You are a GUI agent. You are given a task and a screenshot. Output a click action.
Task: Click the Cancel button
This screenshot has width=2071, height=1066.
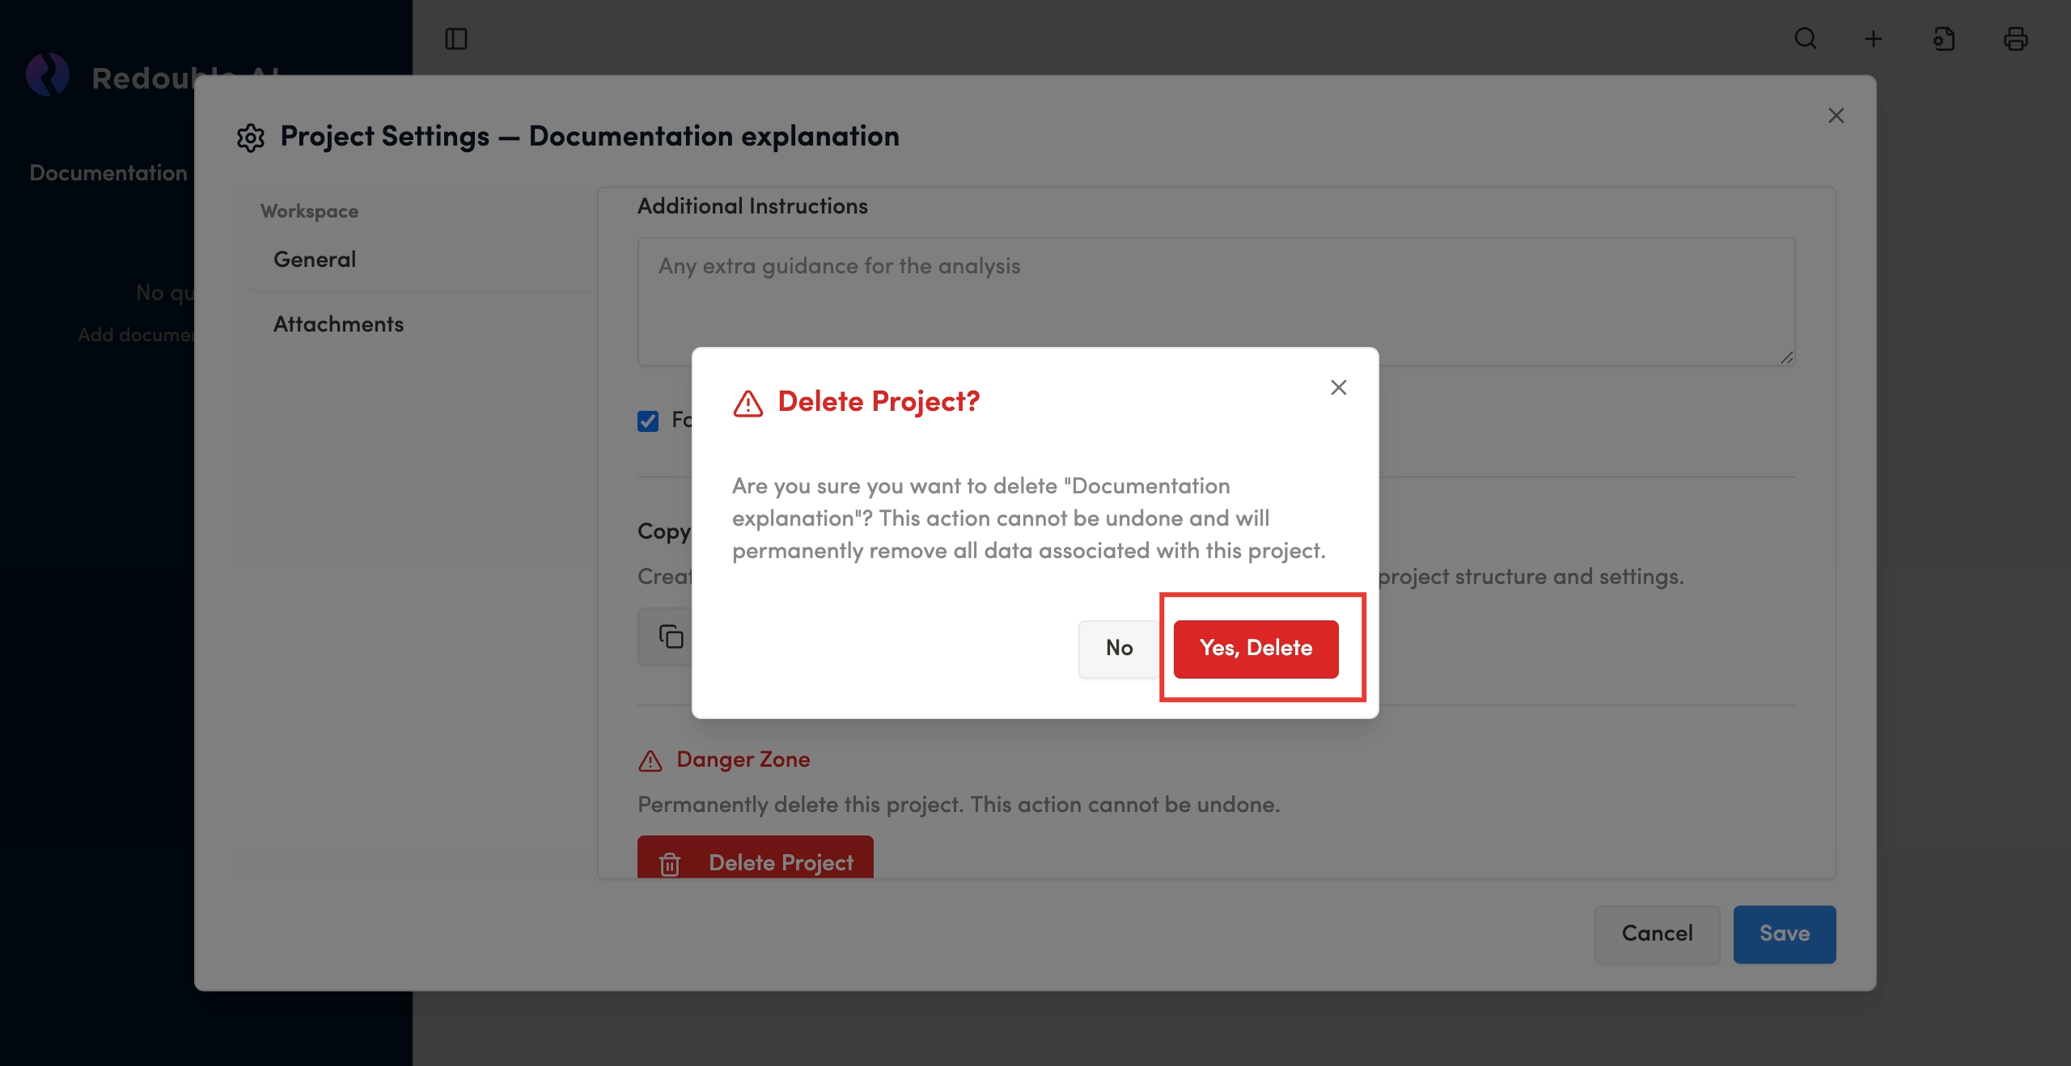(1657, 933)
